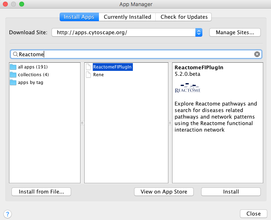Click file icon next to Rene
The height and width of the screenshot is (220, 271).
pyautogui.click(x=88, y=75)
